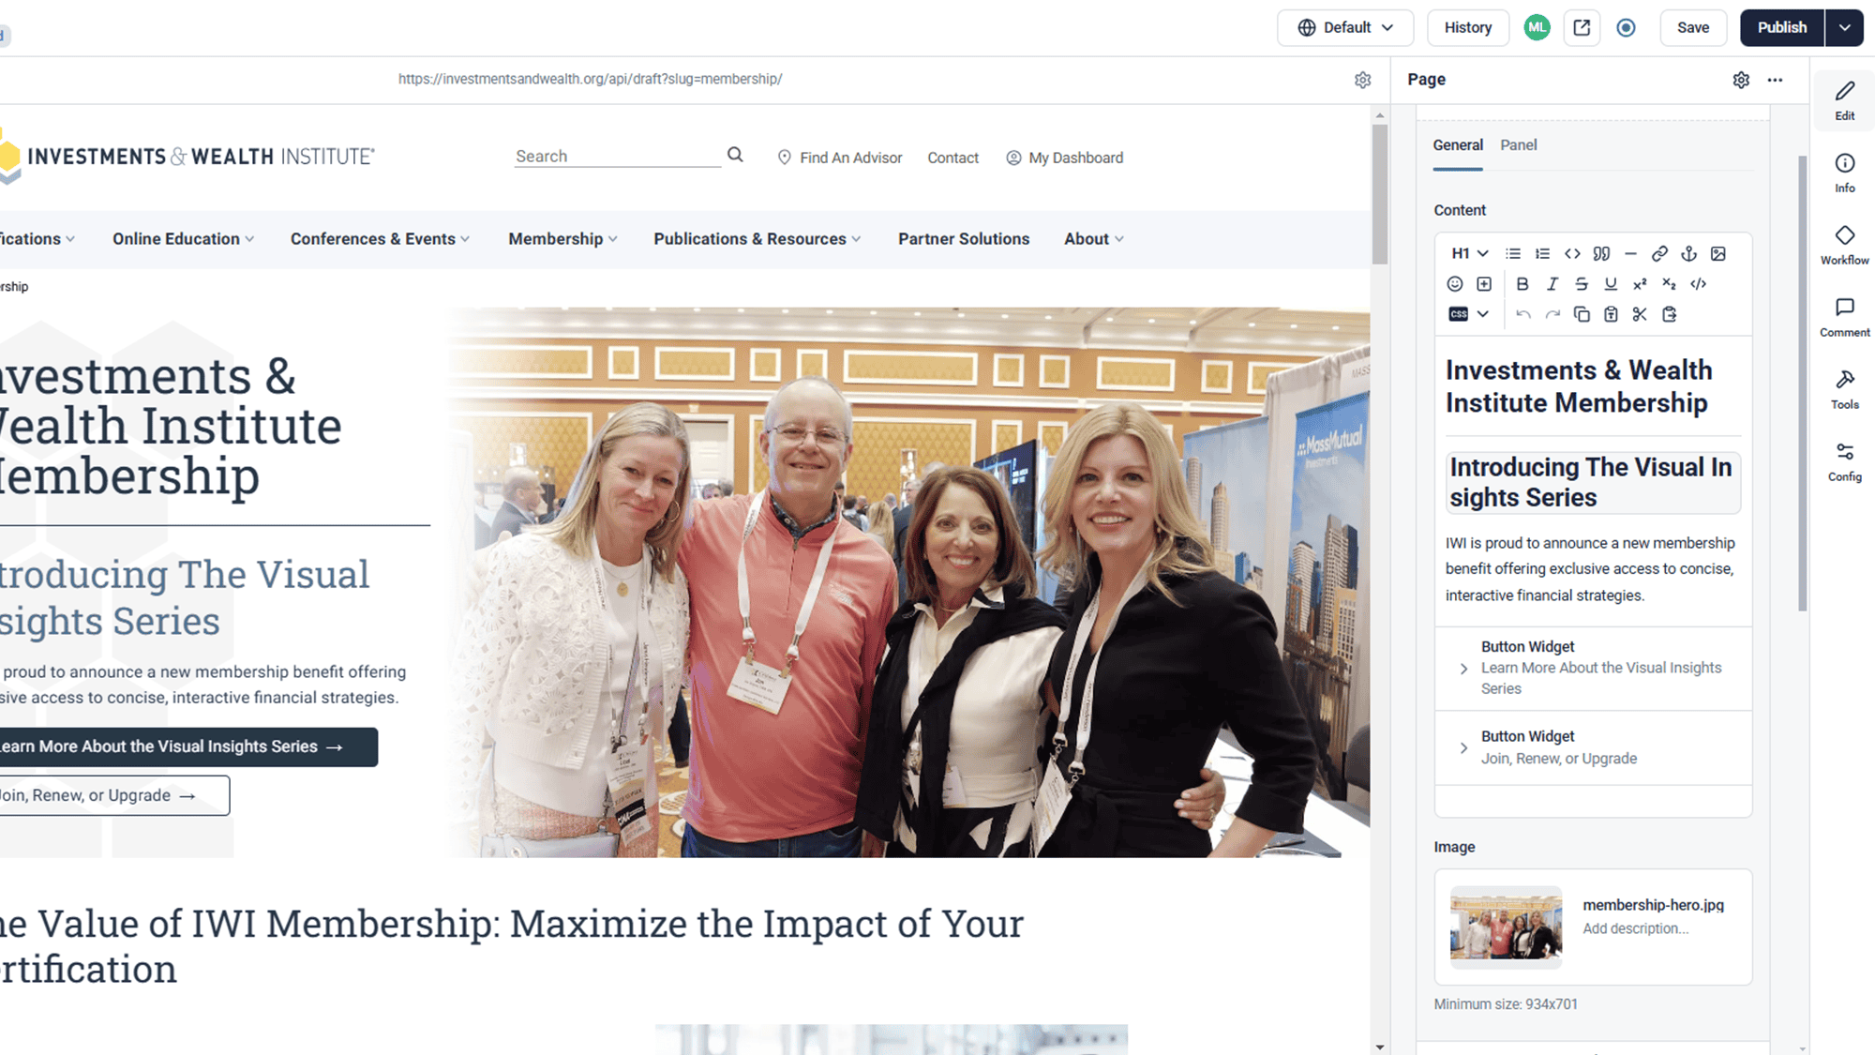This screenshot has width=1875, height=1055.
Task: Open the CSS class dropdown
Action: click(x=1468, y=314)
